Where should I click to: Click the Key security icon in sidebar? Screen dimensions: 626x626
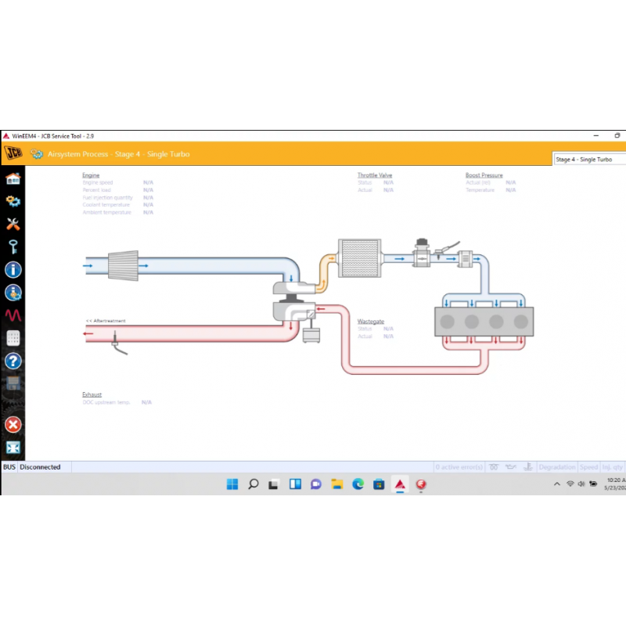coord(13,246)
